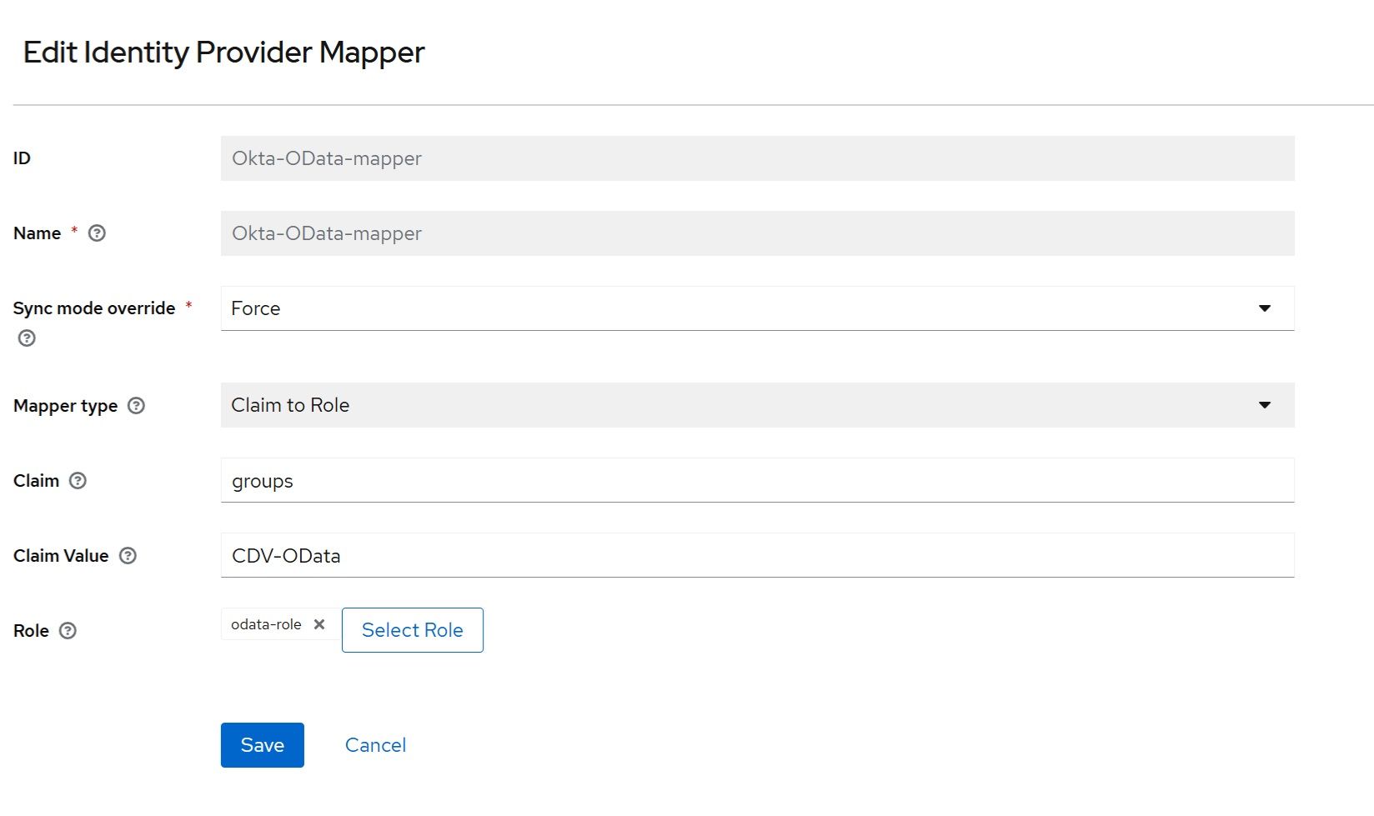The image size is (1374, 816).
Task: Remove the odata-role chip
Action: (319, 624)
